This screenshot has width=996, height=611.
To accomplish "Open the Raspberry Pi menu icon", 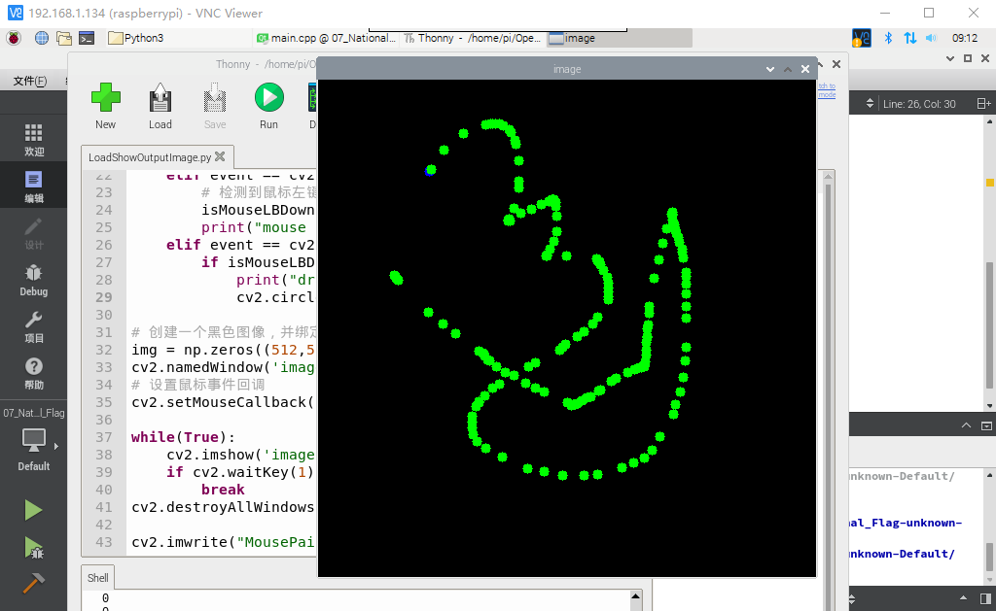I will [14, 38].
